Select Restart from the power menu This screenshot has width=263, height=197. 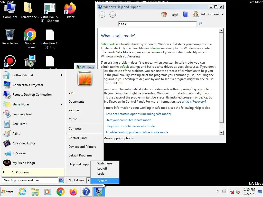click(x=105, y=181)
